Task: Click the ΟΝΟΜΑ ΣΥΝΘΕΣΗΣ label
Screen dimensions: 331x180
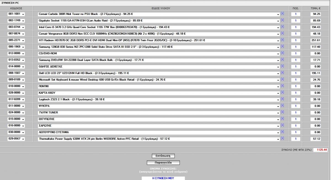Action: click(163, 168)
